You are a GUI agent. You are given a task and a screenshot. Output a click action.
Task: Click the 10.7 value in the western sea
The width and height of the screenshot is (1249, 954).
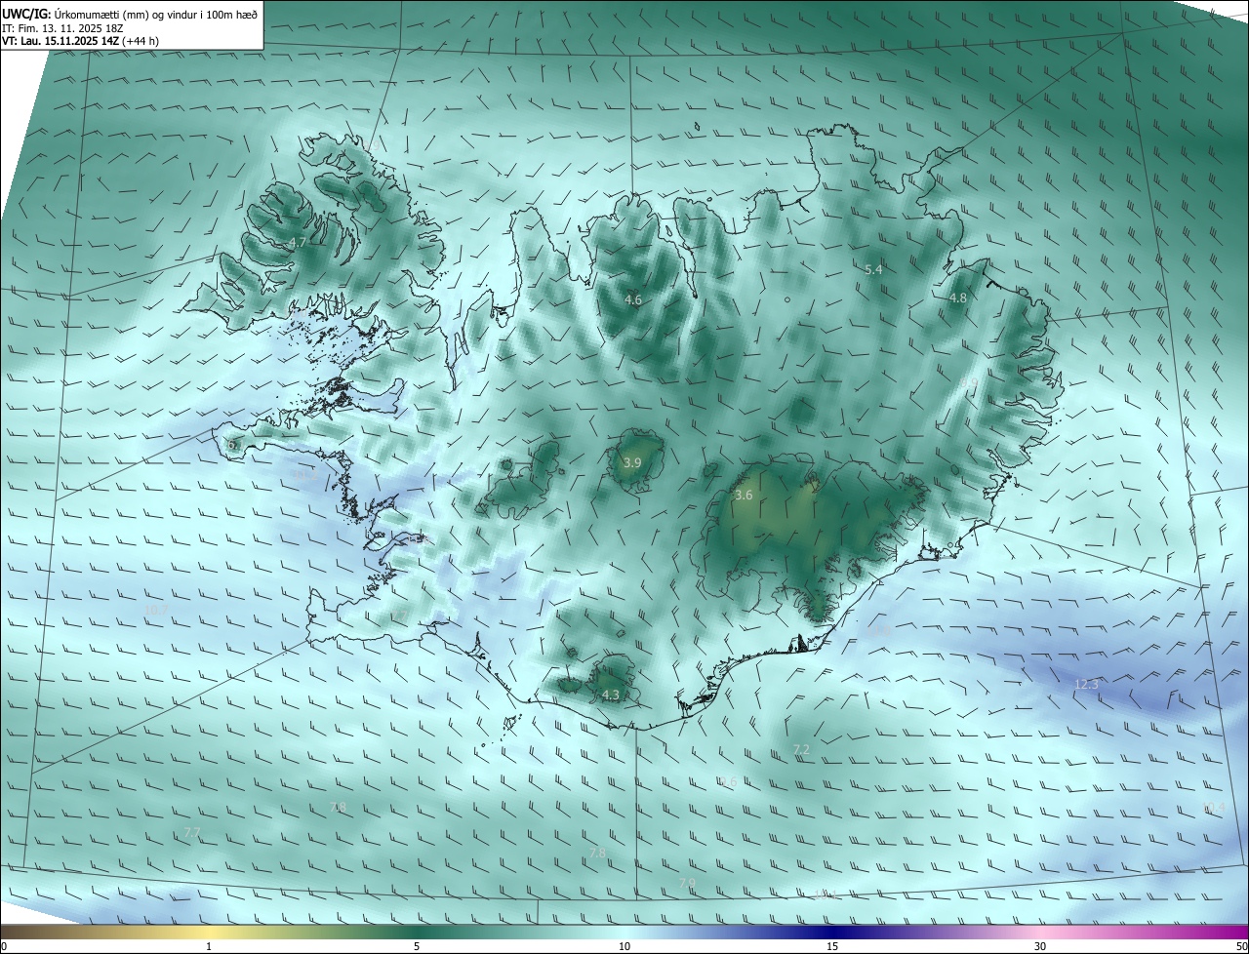(x=155, y=611)
